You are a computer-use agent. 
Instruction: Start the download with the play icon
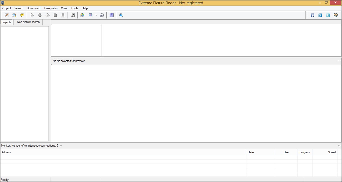[x=32, y=15]
